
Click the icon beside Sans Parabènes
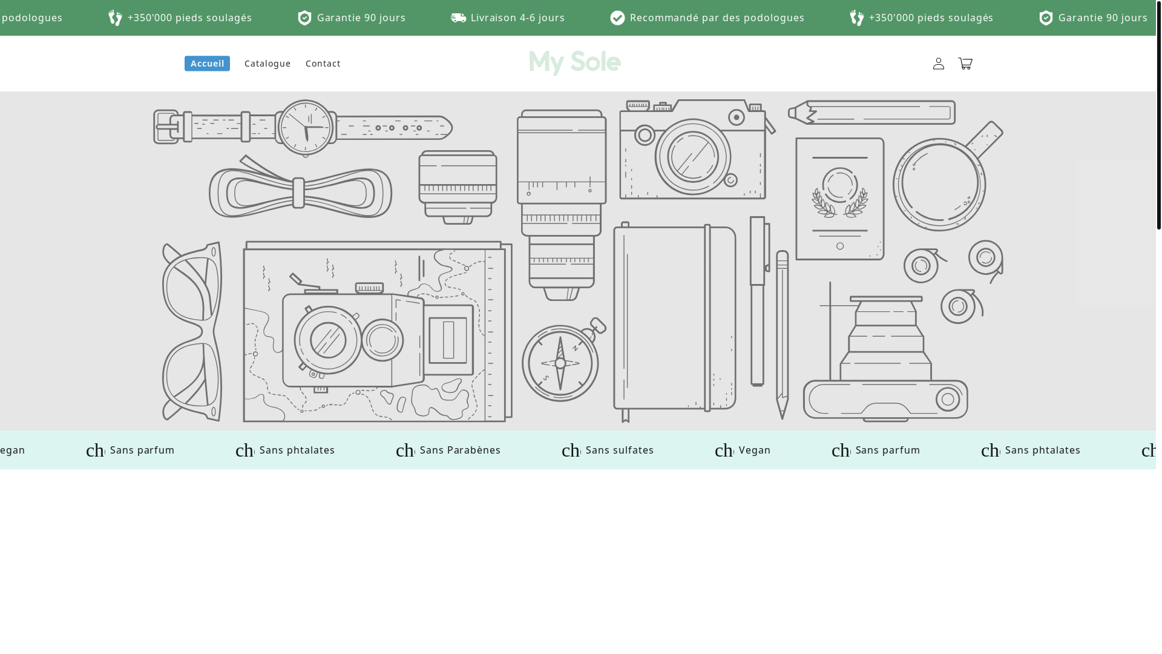click(x=405, y=450)
